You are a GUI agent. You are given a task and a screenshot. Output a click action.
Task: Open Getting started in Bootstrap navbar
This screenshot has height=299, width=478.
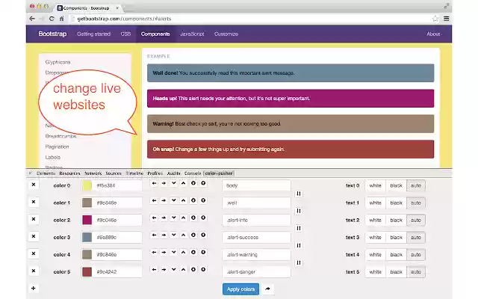pyautogui.click(x=93, y=34)
